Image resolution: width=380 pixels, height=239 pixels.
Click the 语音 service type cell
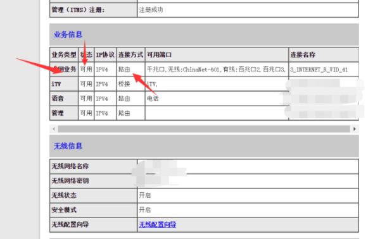click(x=64, y=99)
